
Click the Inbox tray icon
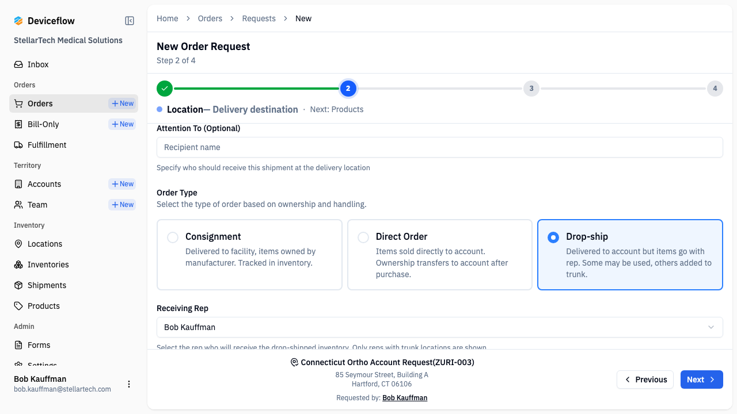click(x=18, y=64)
